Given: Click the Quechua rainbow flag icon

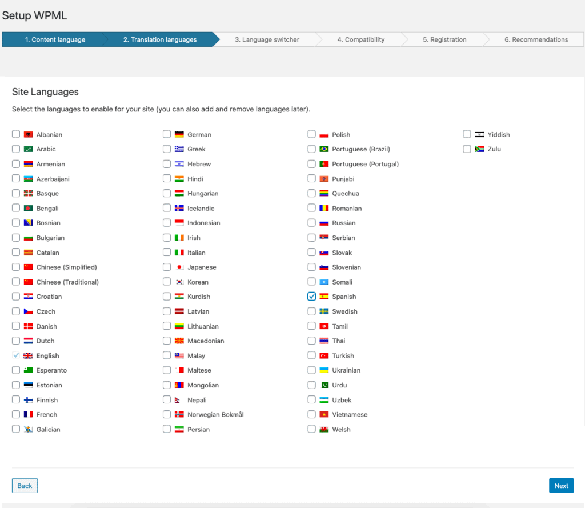Looking at the screenshot, I should tap(324, 193).
